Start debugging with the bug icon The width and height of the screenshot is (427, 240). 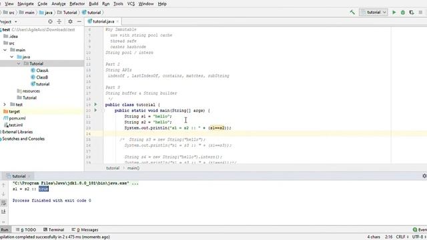pyautogui.click(x=403, y=12)
